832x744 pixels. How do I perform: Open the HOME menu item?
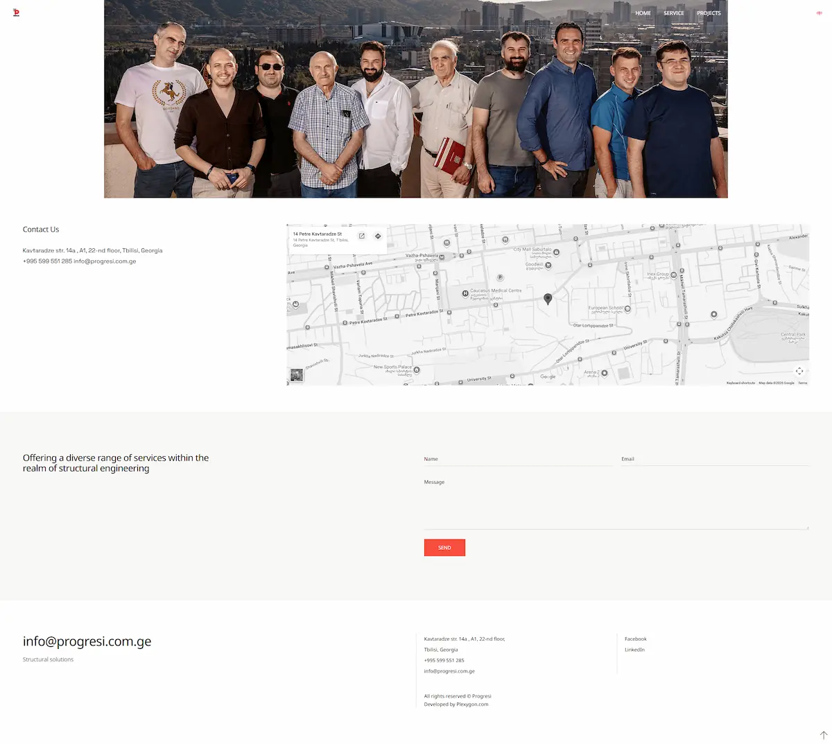pos(643,13)
